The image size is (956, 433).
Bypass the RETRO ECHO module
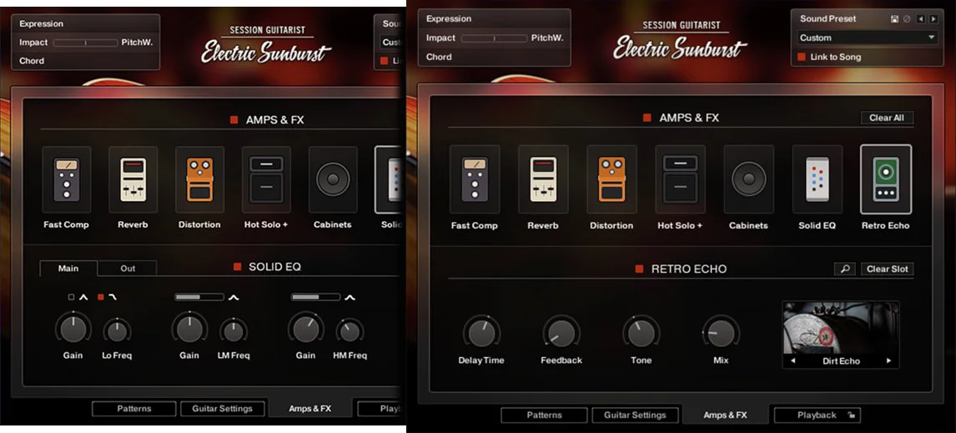pos(640,269)
